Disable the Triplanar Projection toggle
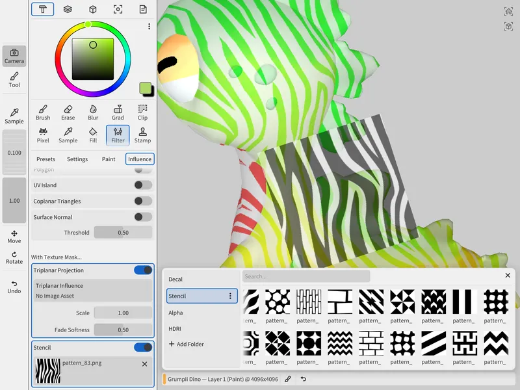520x390 pixels. click(x=143, y=270)
